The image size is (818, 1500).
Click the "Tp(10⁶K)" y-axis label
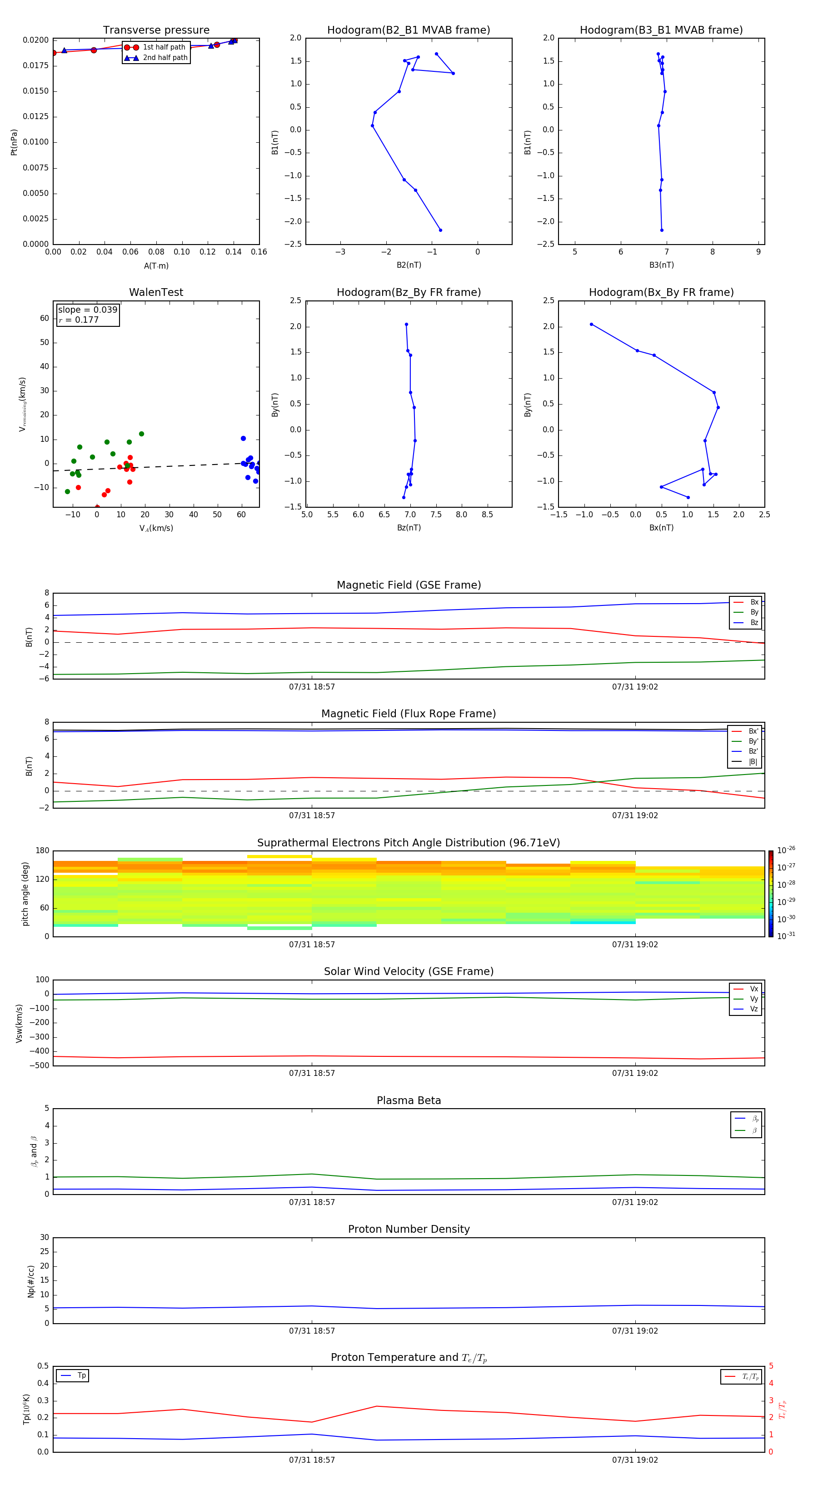26,1409
